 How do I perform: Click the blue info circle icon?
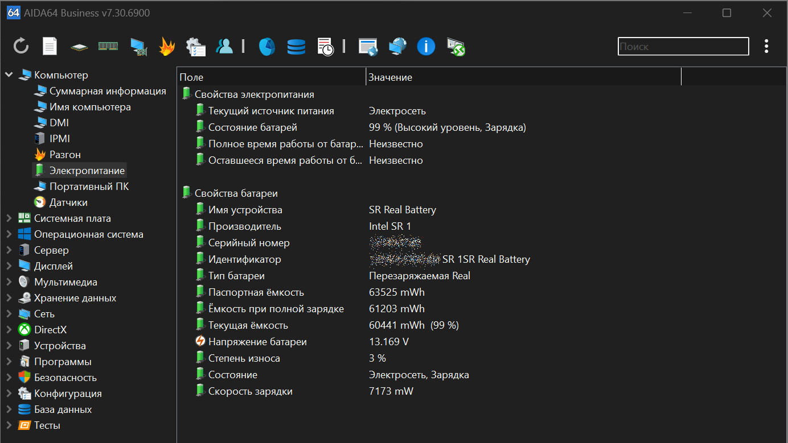point(426,47)
